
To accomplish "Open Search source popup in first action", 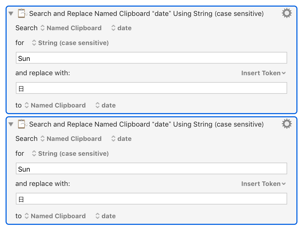I will click(x=71, y=28).
